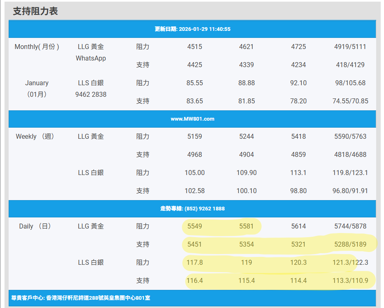
Task: Select the Monthly(月份) row label
Action: [37, 47]
